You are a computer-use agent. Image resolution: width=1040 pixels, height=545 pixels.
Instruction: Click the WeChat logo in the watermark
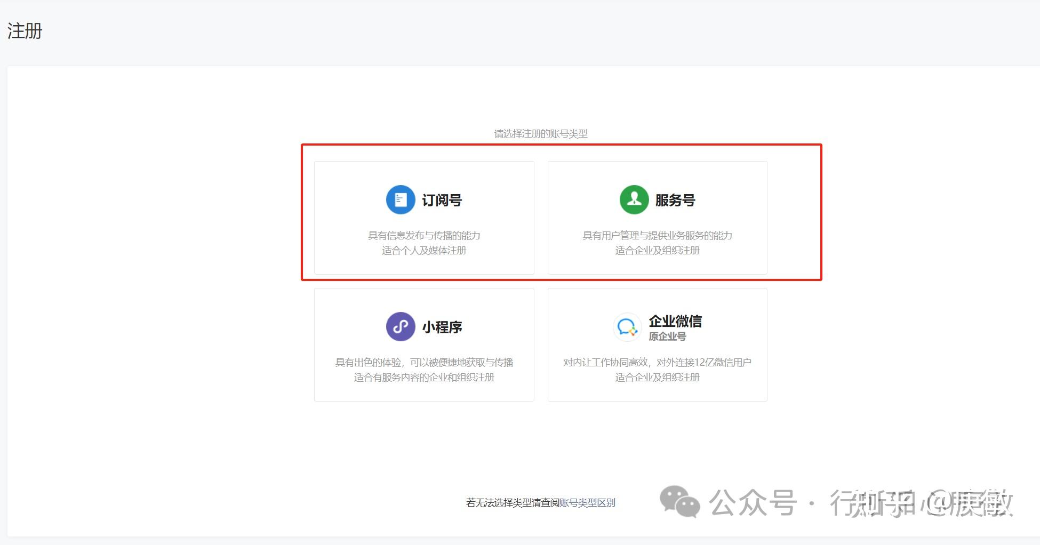click(x=680, y=501)
